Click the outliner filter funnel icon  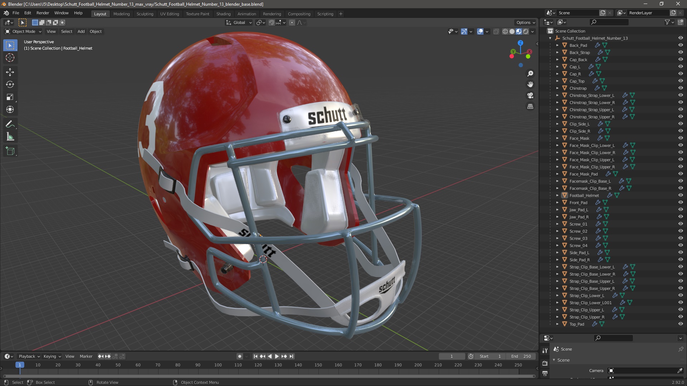pos(667,22)
